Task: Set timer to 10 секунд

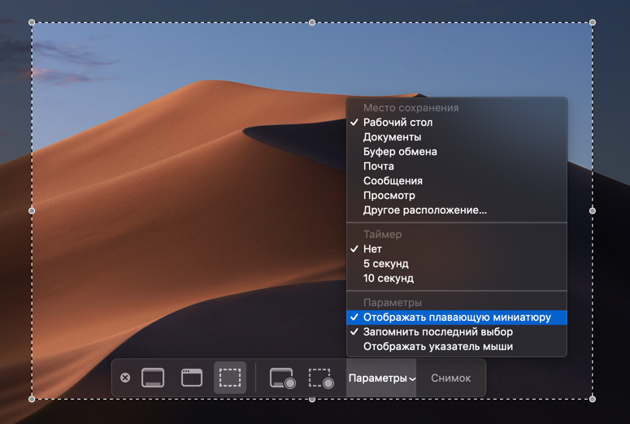Action: (388, 279)
